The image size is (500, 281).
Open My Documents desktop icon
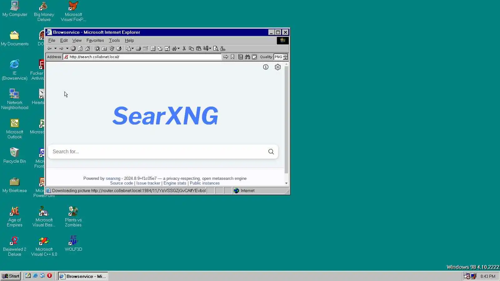(x=14, y=38)
